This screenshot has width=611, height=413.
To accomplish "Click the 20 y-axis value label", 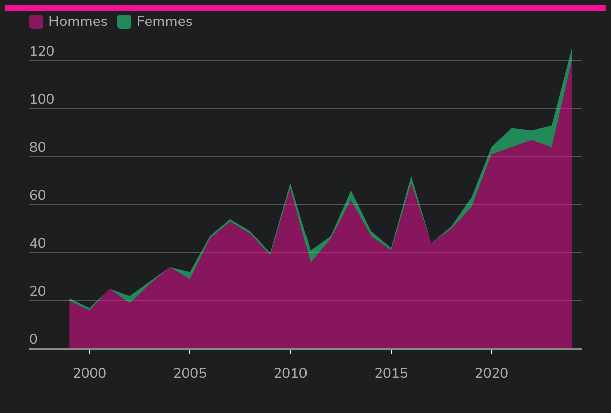I will pyautogui.click(x=38, y=292).
